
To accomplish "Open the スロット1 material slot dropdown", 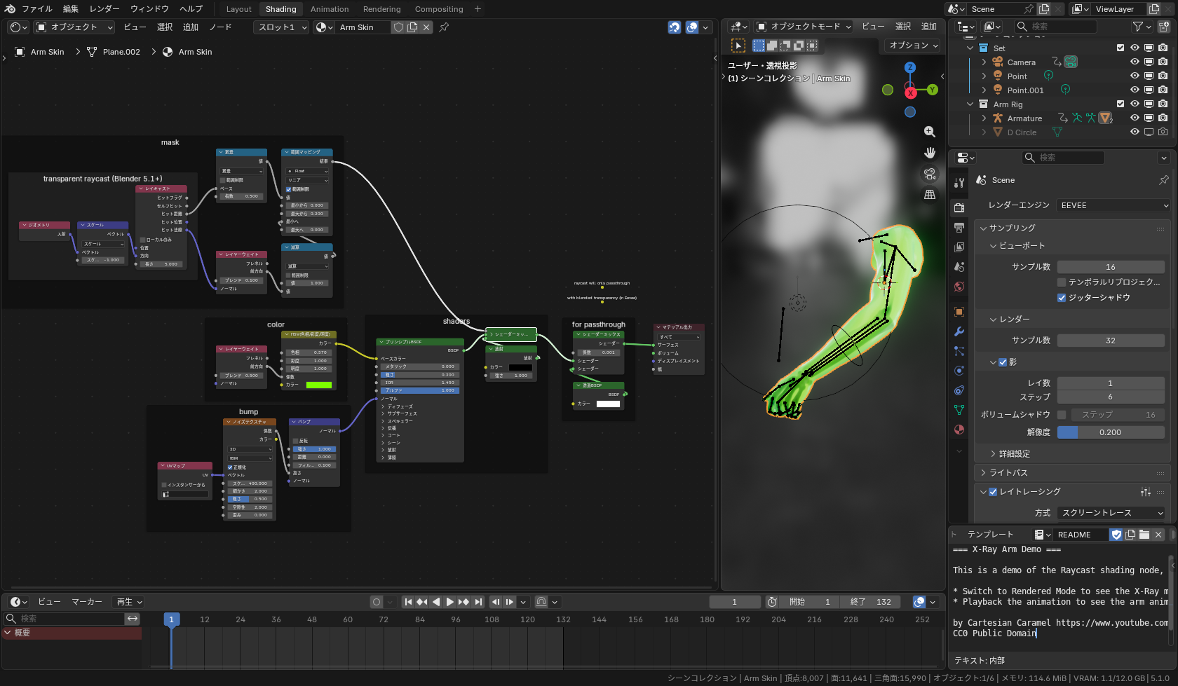I will [280, 27].
